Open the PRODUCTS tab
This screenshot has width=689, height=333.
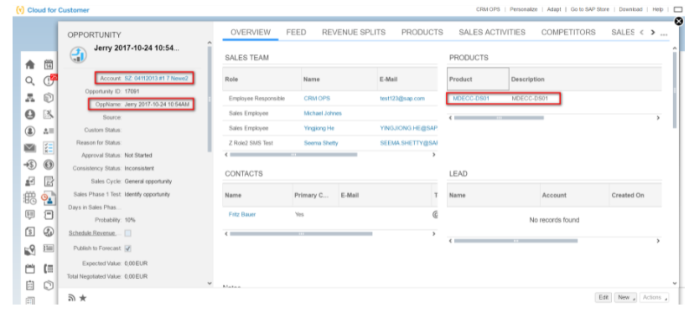point(422,32)
